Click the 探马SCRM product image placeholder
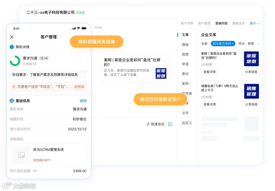 [21, 155]
